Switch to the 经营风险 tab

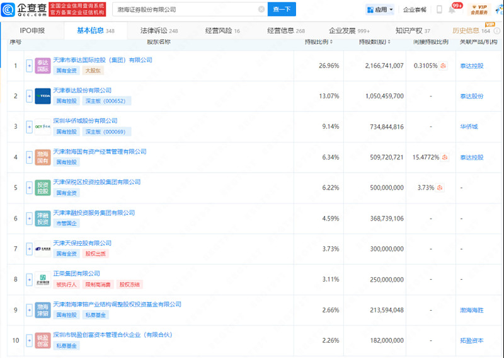222,30
